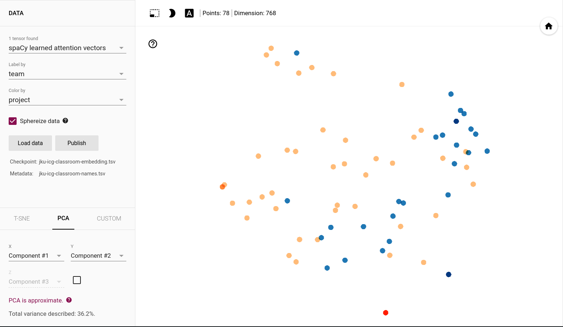Toggle 3D labels mode icon
Image resolution: width=563 pixels, height=327 pixels.
(x=189, y=13)
